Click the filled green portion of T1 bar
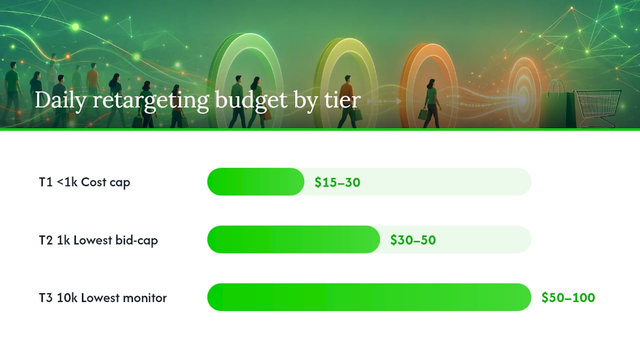Viewport: 640px width, 360px height. (x=255, y=181)
